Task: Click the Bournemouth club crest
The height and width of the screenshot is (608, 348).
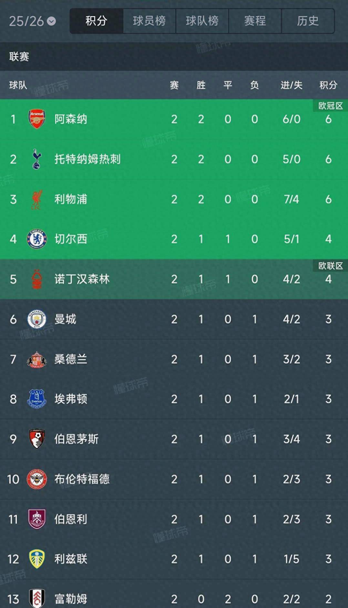Action: click(37, 439)
